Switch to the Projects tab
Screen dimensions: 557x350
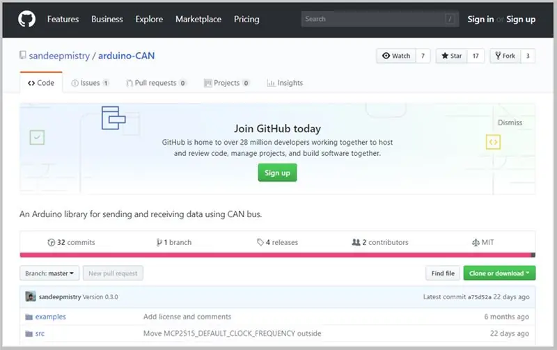(227, 83)
